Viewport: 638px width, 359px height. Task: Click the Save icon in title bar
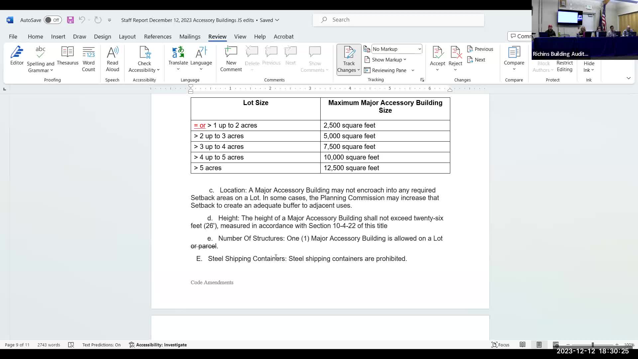coord(70,20)
